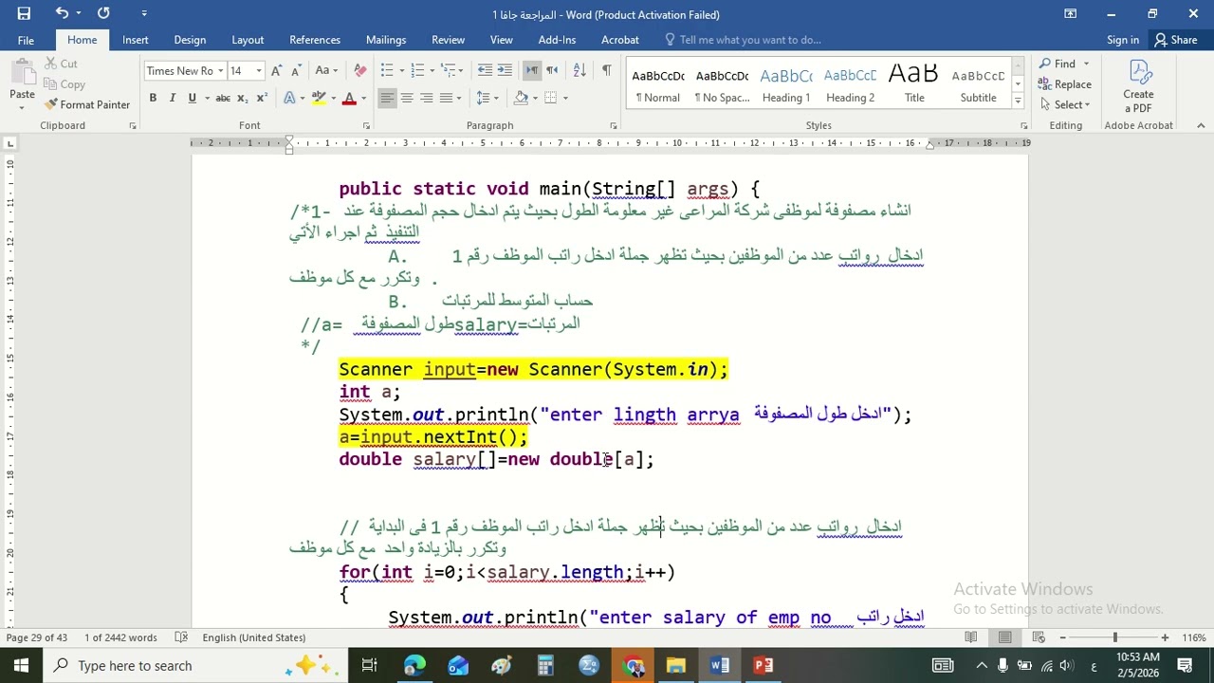Screen dimensions: 1214x683
Task: Shrink the font size
Action: click(295, 71)
